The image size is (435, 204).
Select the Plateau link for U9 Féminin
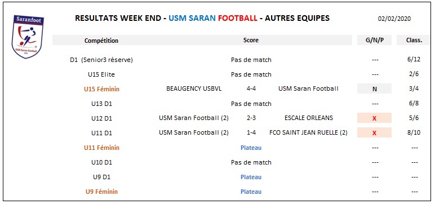251,192
